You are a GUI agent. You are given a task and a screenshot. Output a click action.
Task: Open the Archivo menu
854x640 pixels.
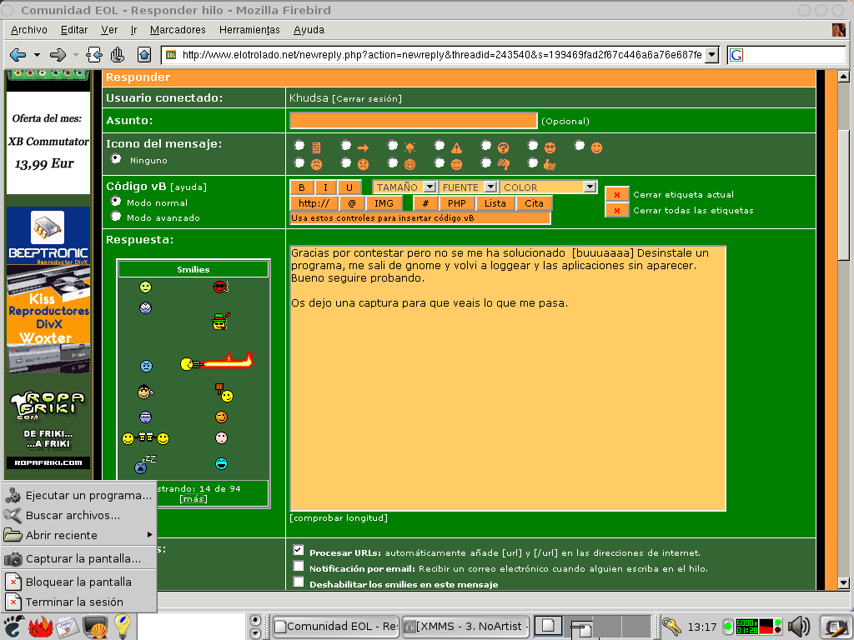coord(29,30)
